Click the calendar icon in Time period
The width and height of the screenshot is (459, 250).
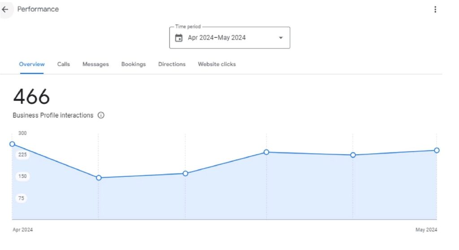[x=179, y=38]
